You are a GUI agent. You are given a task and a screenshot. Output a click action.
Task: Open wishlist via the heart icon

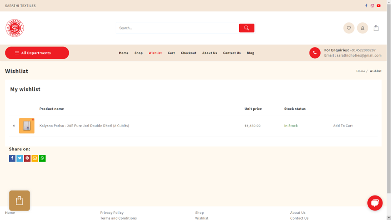[349, 28]
